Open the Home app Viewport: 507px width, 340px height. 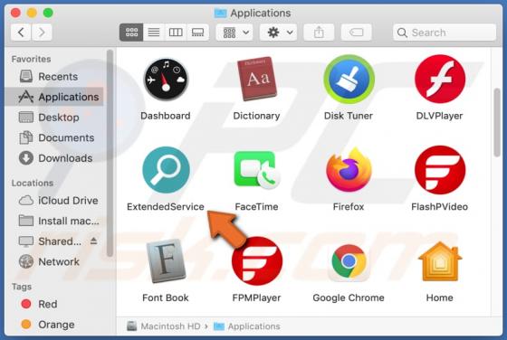coord(440,261)
